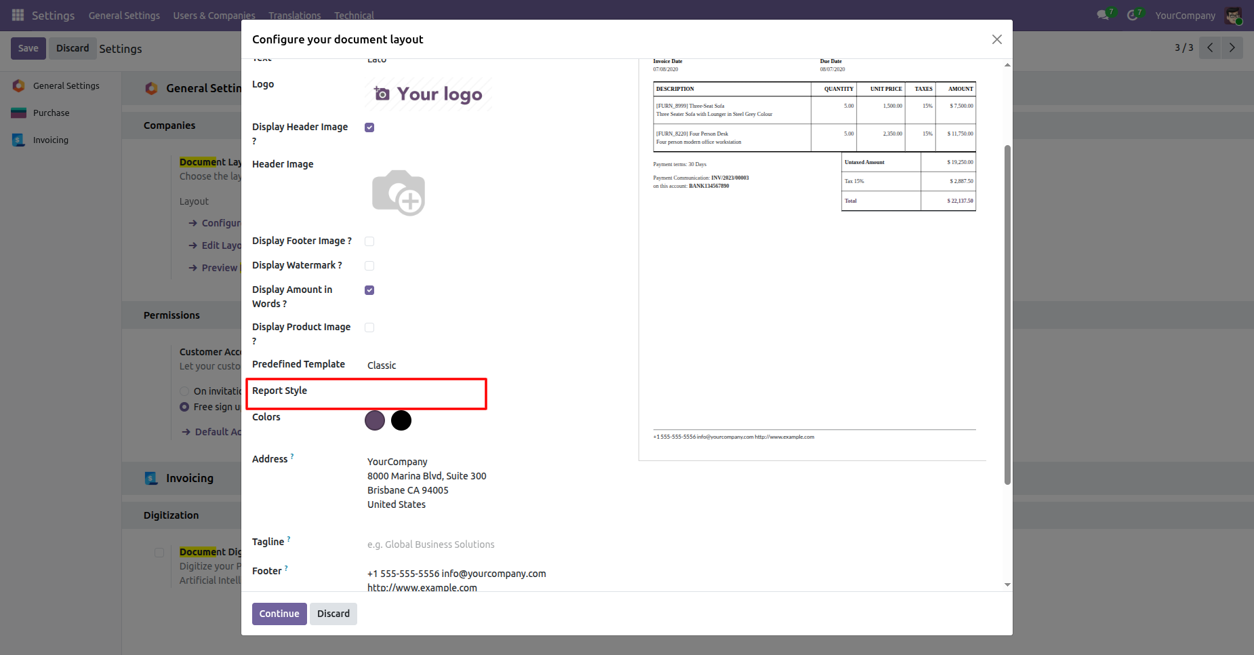1254x655 pixels.
Task: Open Configure document layout link
Action: 216,223
